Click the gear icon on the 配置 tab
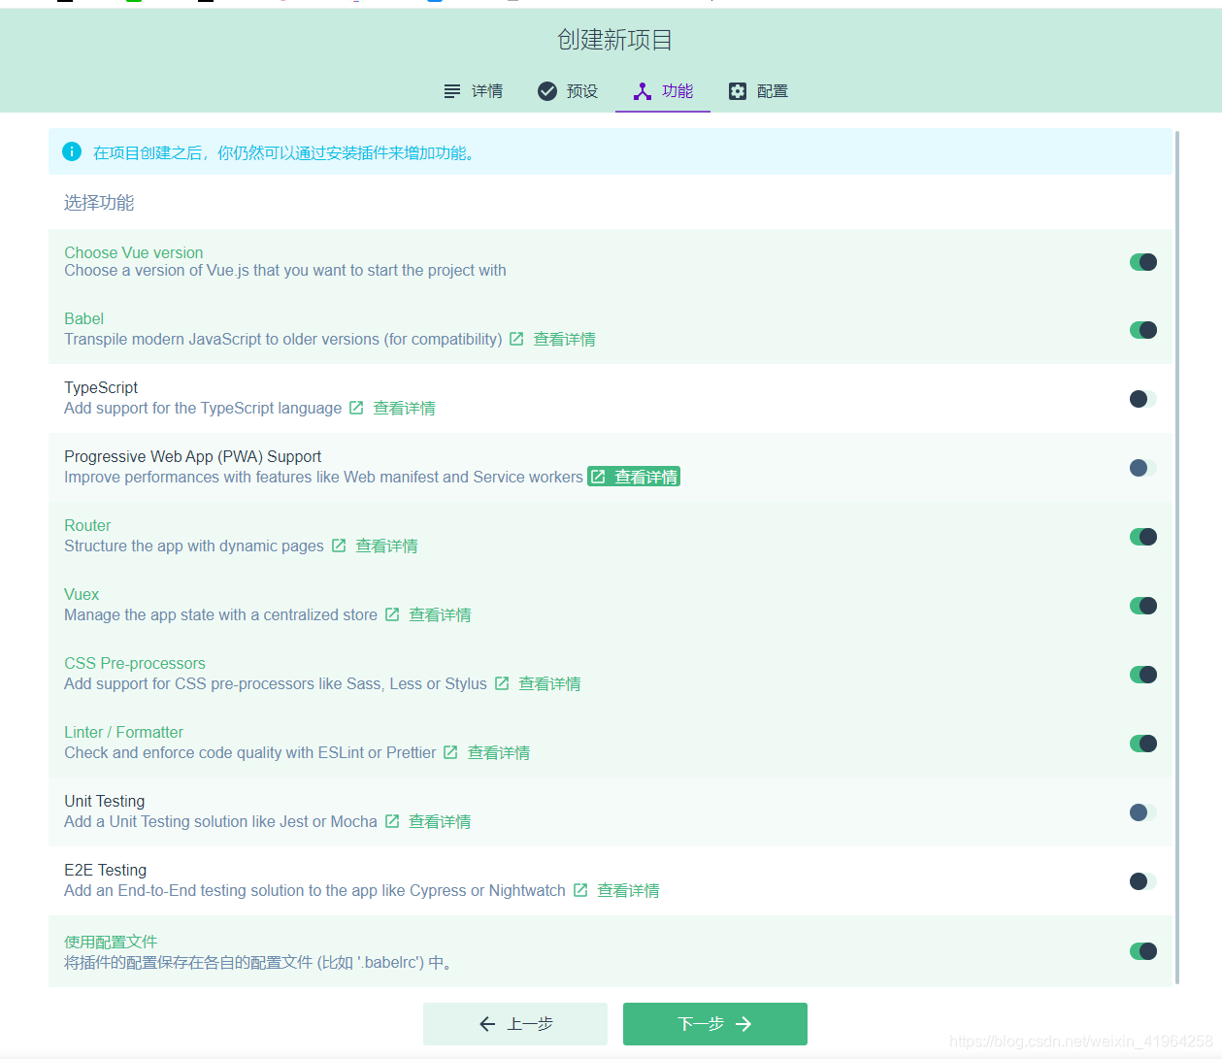The height and width of the screenshot is (1059, 1222). (x=737, y=90)
